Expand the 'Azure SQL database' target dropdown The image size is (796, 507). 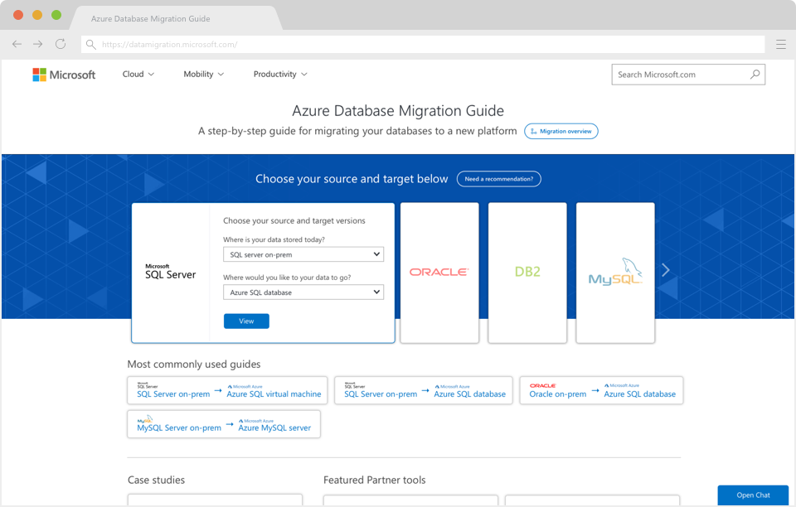point(303,292)
